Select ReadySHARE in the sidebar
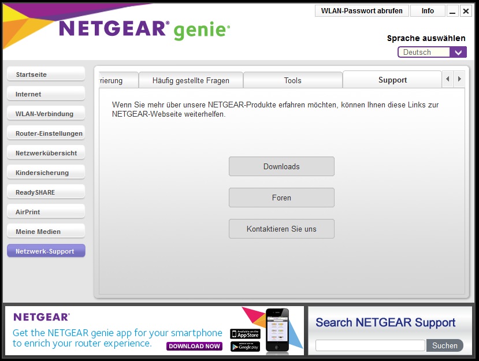This screenshot has height=361, width=479. pos(46,192)
